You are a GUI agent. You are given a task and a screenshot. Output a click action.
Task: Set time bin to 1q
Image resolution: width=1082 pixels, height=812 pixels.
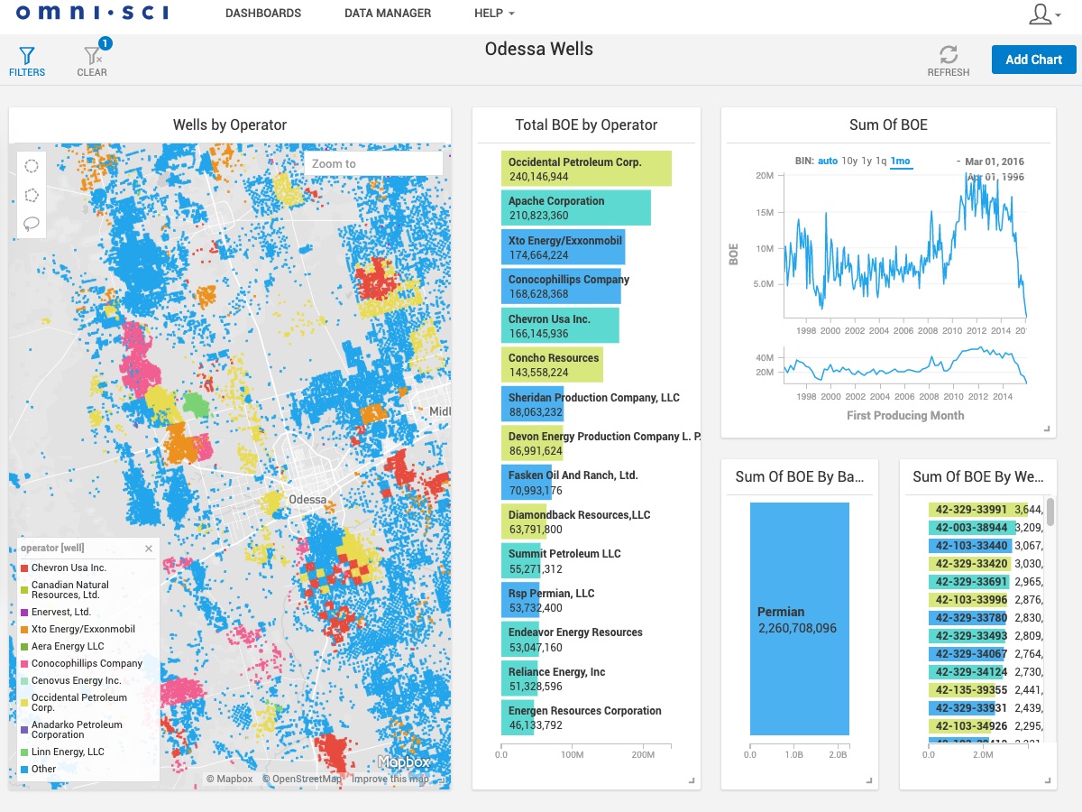click(x=881, y=161)
